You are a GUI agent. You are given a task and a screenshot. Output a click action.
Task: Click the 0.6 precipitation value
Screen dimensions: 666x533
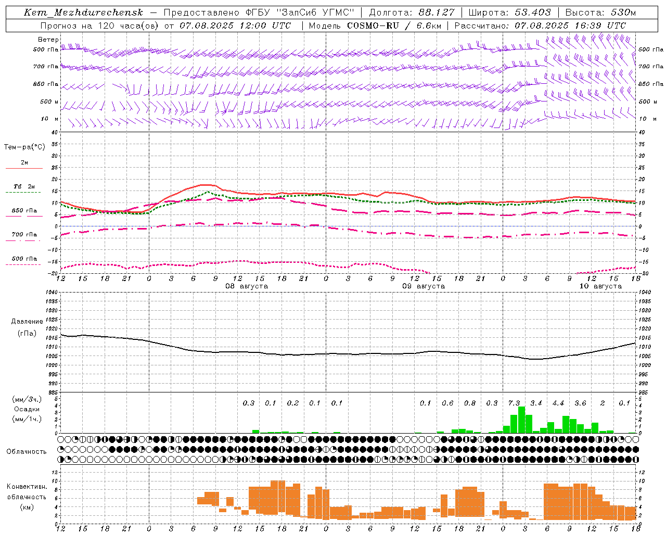447,403
